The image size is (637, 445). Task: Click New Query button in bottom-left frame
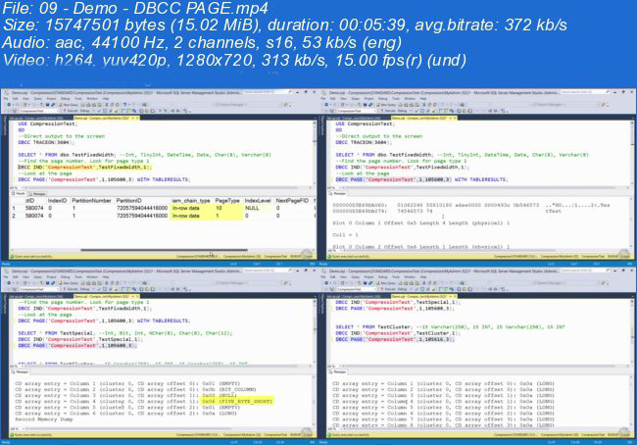pos(69,283)
